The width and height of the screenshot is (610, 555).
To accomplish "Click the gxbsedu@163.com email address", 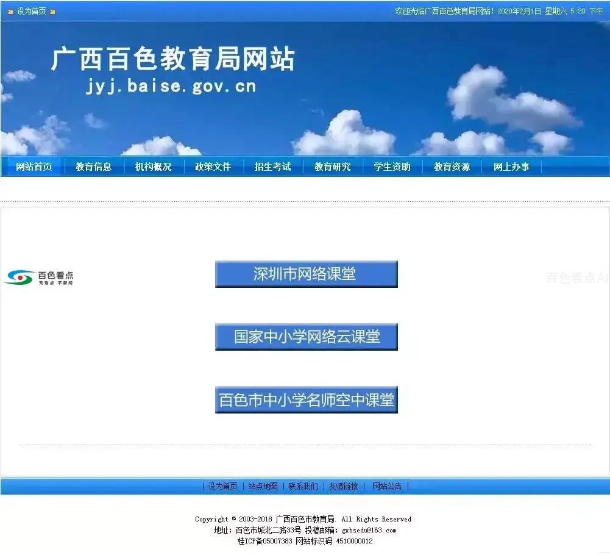I will 369,531.
